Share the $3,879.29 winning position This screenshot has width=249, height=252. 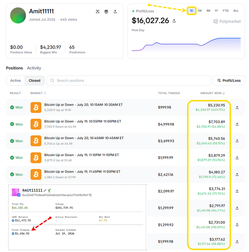[237, 158]
